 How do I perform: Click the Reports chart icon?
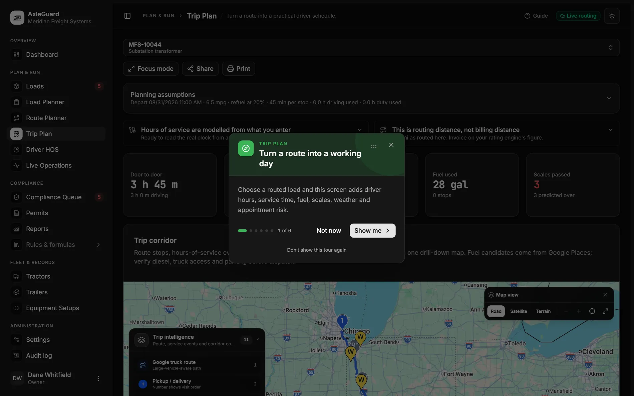pyautogui.click(x=16, y=229)
